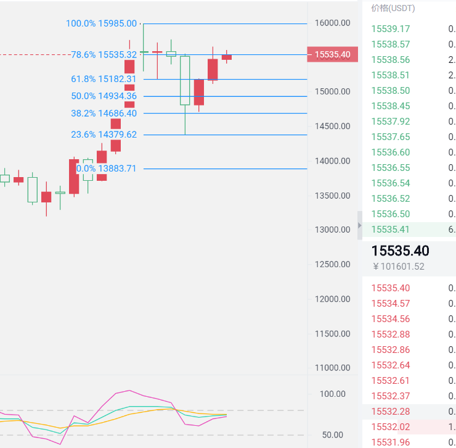The image size is (456, 448).
Task: Click bid price 15532.37 in order book
Action: (391, 396)
